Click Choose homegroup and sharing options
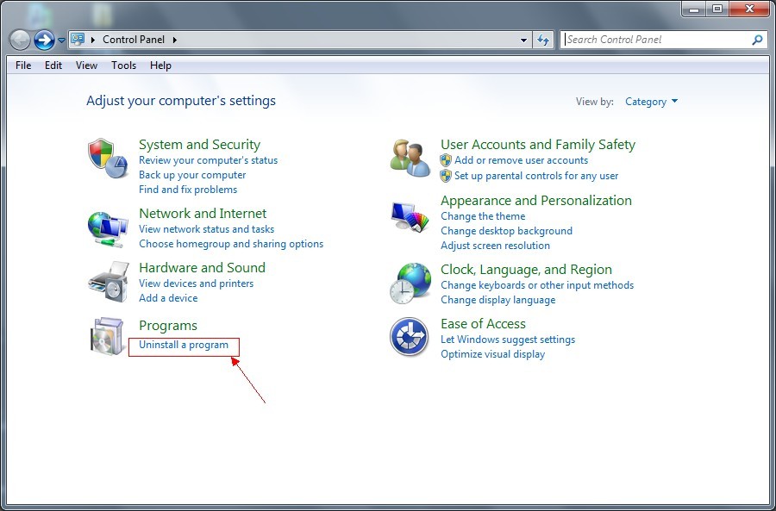The width and height of the screenshot is (776, 511). pos(231,244)
